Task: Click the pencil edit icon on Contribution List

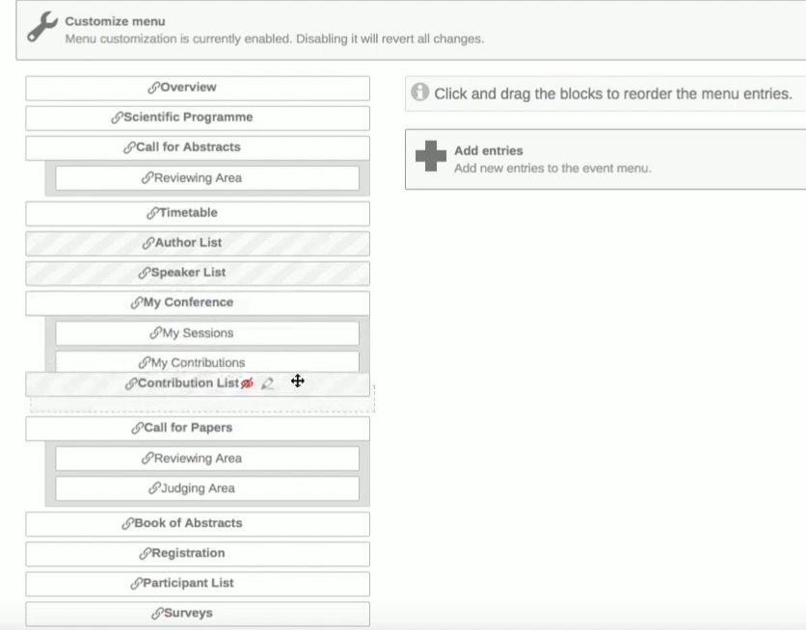Action: click(x=267, y=383)
